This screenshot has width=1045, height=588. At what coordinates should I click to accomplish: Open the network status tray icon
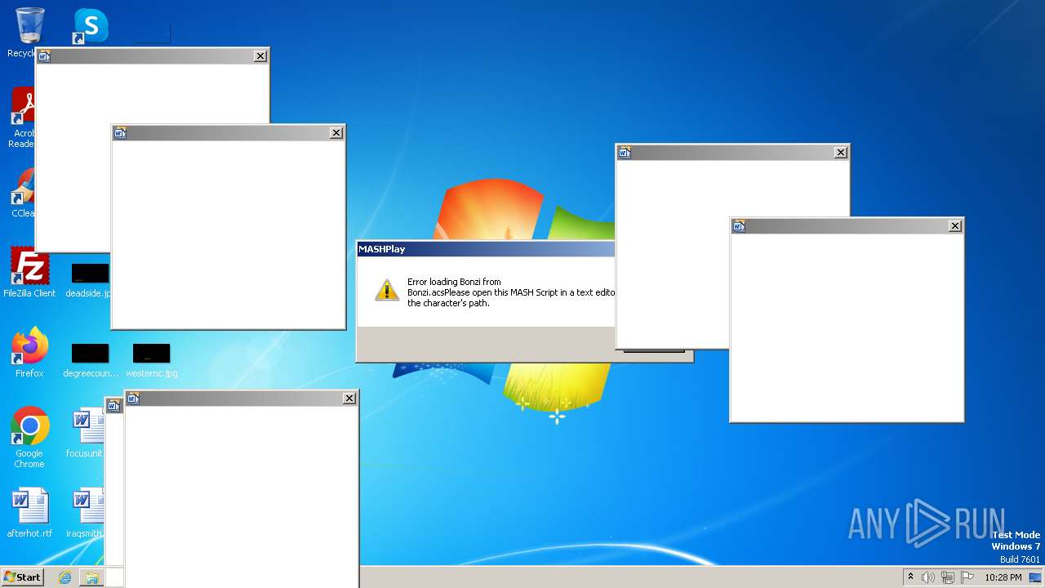[948, 577]
